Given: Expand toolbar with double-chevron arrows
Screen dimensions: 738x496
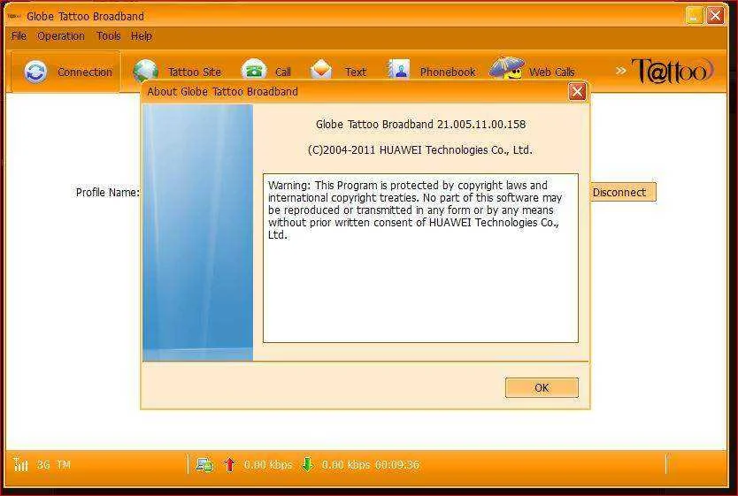Looking at the screenshot, I should (x=621, y=71).
